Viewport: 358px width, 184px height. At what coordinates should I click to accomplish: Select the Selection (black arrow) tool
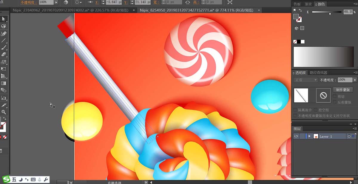click(4, 19)
